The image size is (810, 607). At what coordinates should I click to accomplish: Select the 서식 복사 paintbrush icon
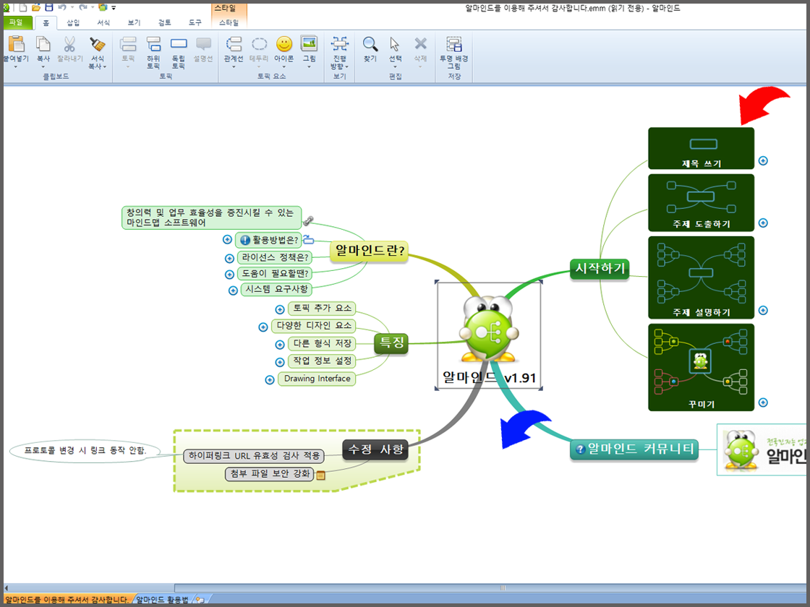[x=97, y=44]
